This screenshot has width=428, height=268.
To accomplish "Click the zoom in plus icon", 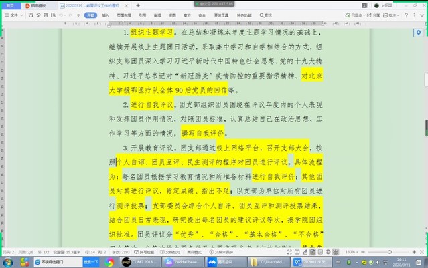I will click(x=413, y=252).
